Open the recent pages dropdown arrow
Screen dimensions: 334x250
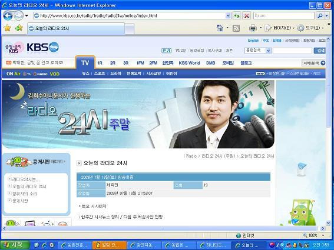[x=27, y=16]
